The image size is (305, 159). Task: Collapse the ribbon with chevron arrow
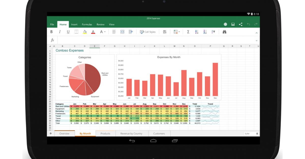(256, 33)
